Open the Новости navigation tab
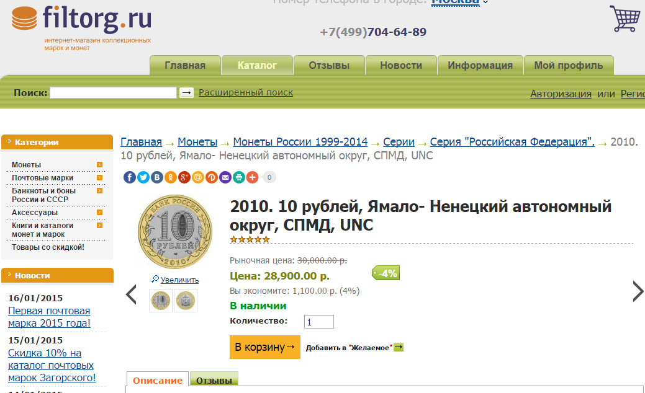The height and width of the screenshot is (393, 645). pos(401,65)
